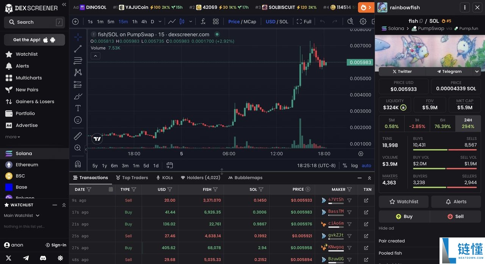Click the Sign-in link

pos(56,245)
